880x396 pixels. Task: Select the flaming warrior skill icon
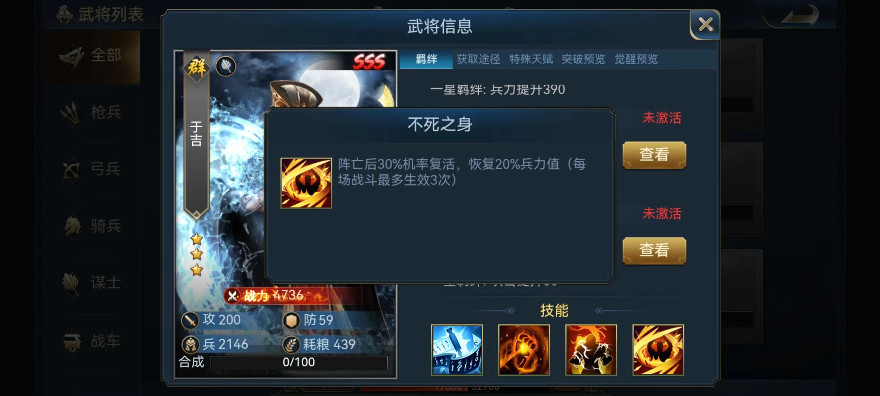tap(591, 350)
